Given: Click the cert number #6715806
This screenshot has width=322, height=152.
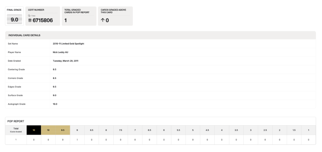Looking at the screenshot, I should pos(41,20).
